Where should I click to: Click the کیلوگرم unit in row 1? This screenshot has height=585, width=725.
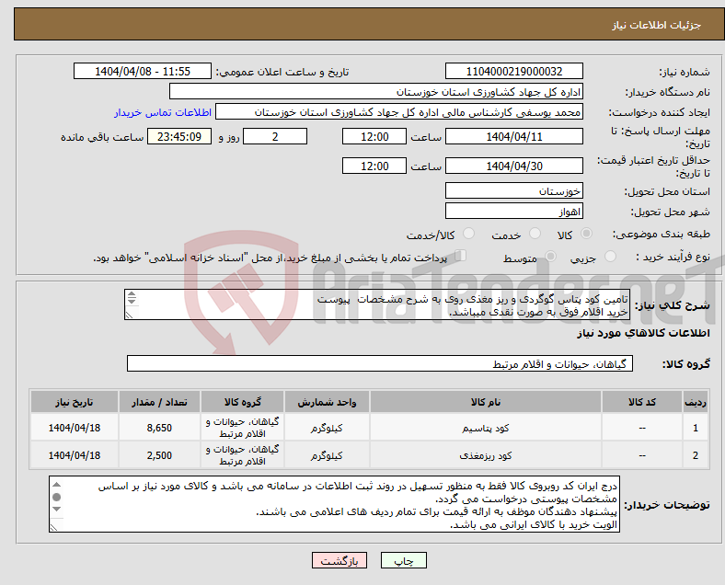pos(327,428)
